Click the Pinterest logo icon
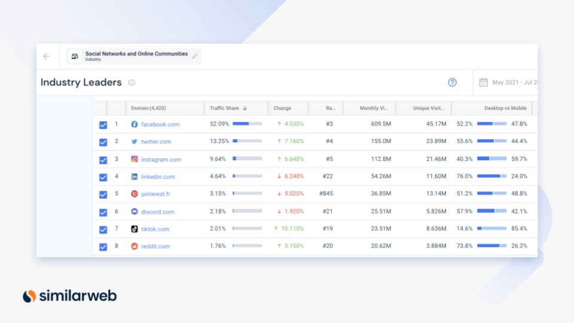Viewport: 574px width, 323px height. tap(135, 194)
